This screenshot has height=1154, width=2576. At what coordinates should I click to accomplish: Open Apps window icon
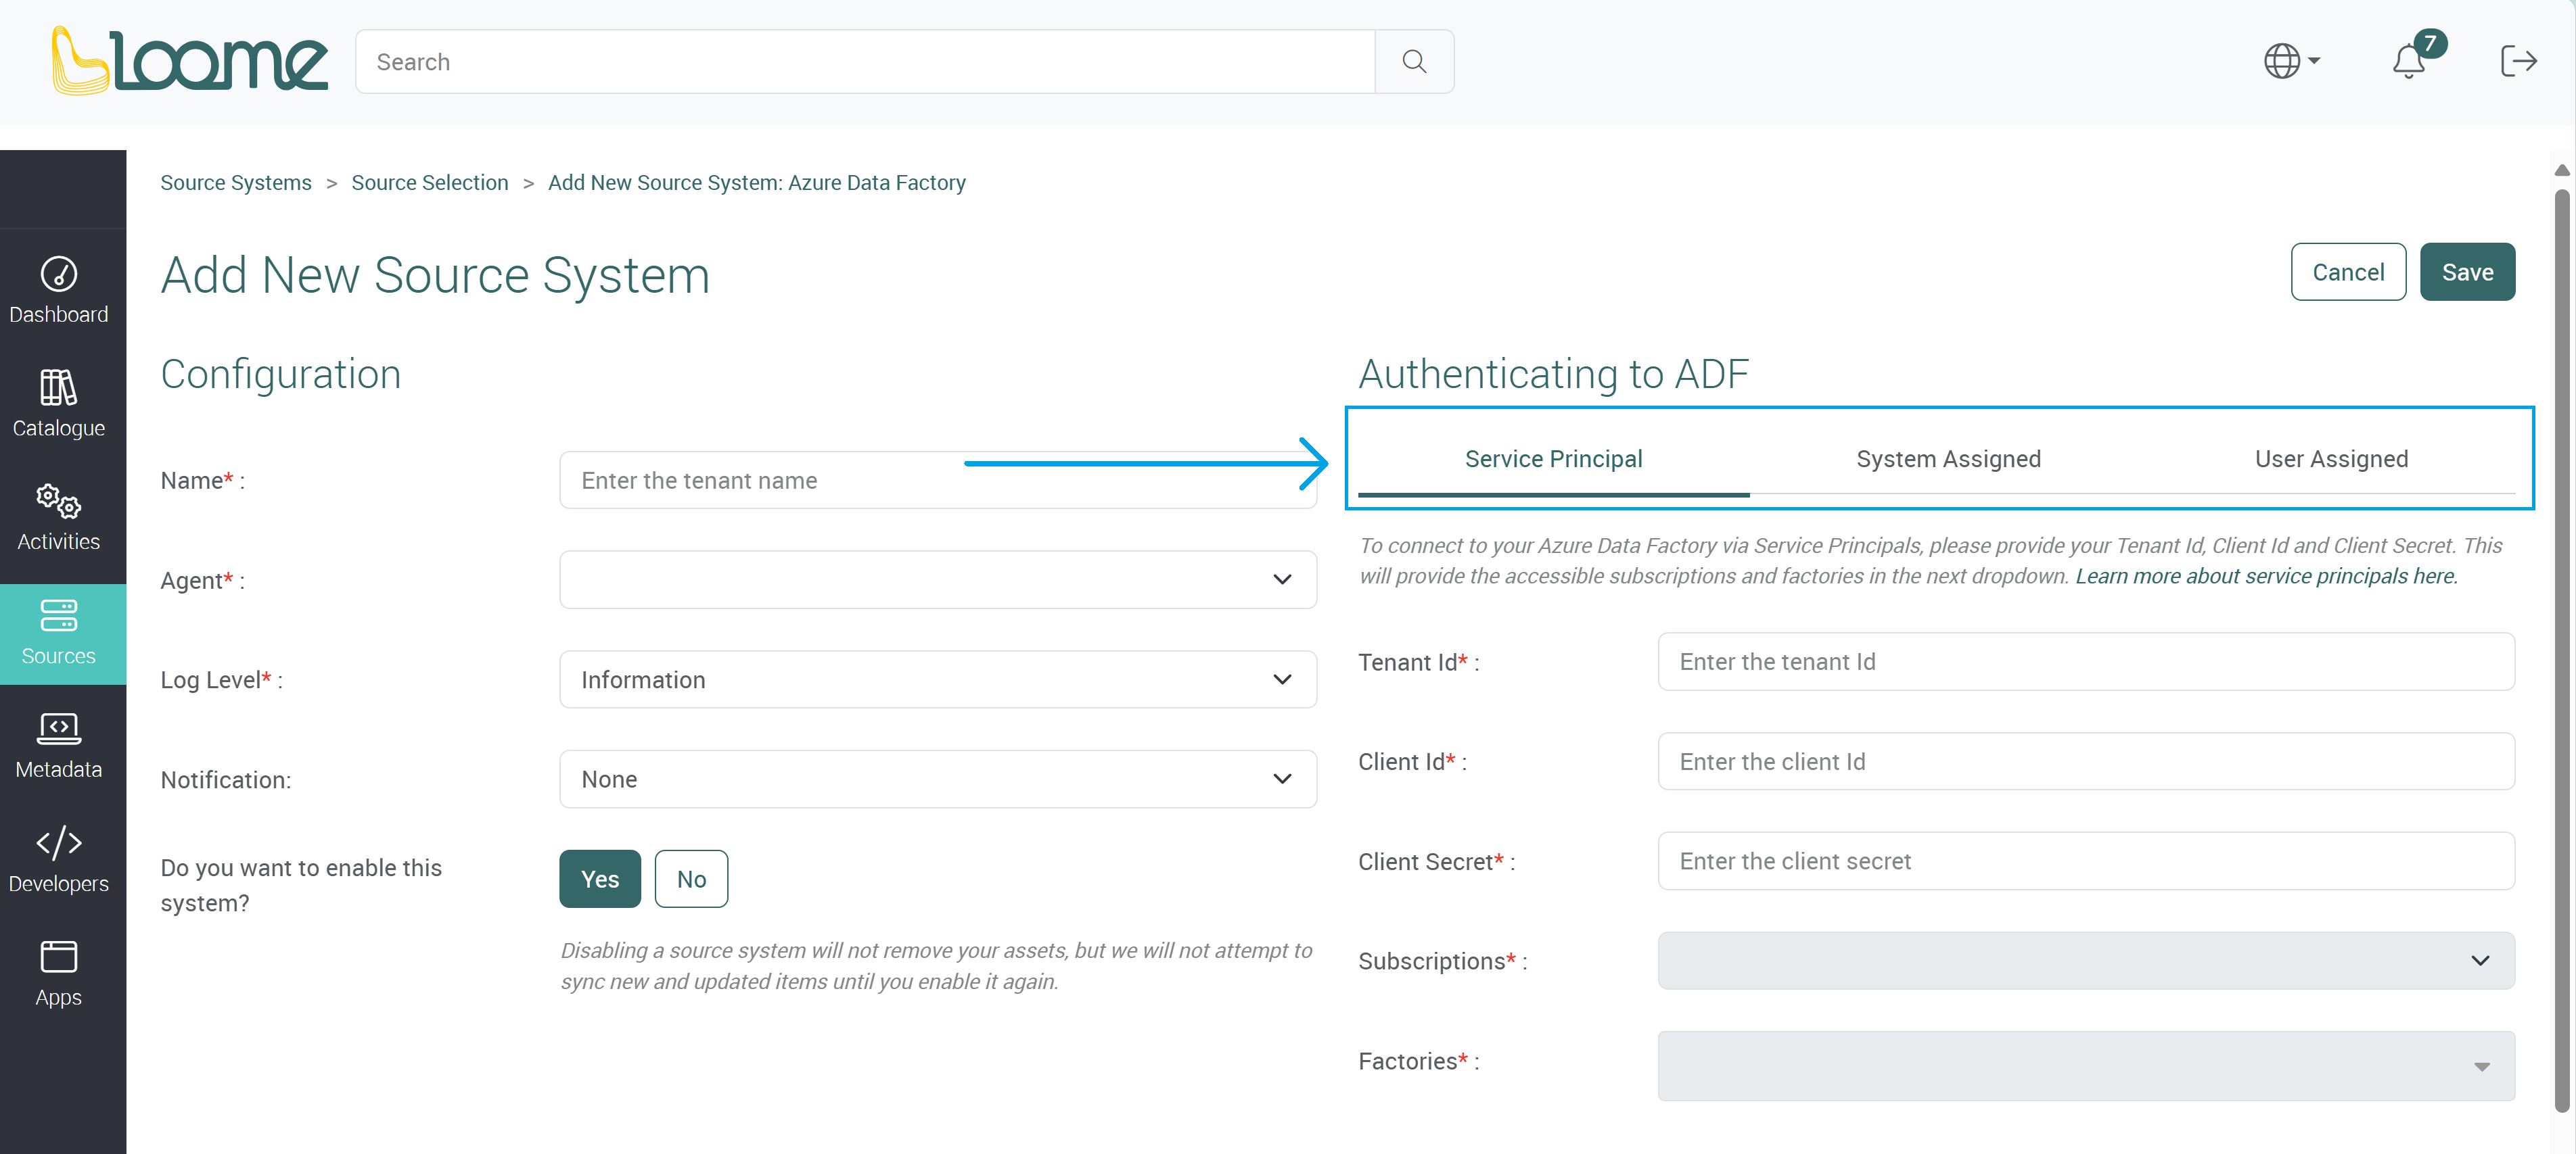click(x=59, y=957)
